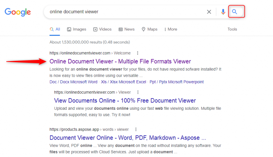Screen dimensions: 273x157
Task: Switch to the Images tab
Action: click(x=76, y=29)
